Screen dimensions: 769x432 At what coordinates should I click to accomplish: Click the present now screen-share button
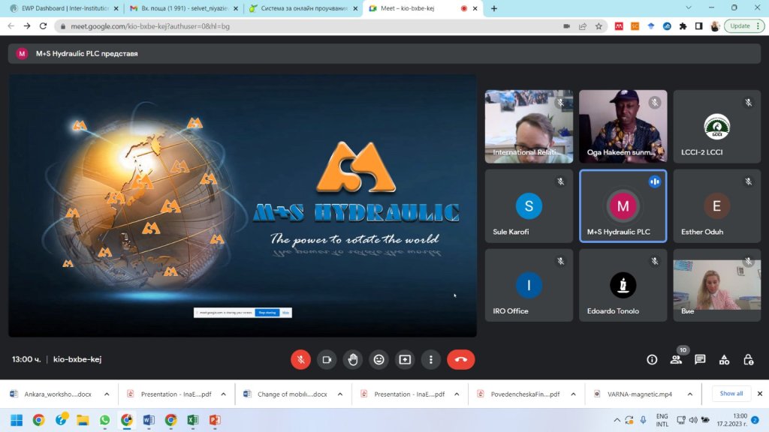tap(405, 359)
